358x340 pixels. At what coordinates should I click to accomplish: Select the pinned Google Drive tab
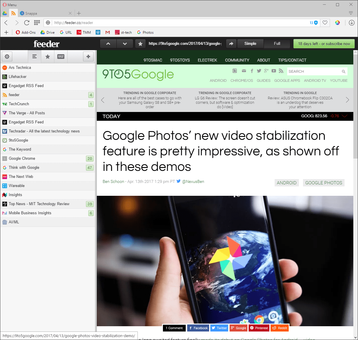click(x=5, y=13)
